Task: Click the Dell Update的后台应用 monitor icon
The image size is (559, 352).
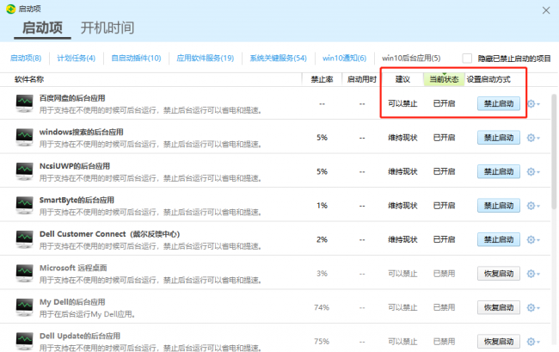Action: tap(25, 342)
